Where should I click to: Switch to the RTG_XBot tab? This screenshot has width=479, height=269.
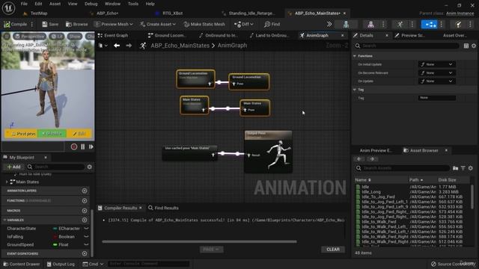click(x=172, y=13)
